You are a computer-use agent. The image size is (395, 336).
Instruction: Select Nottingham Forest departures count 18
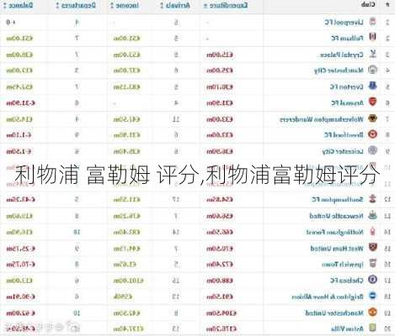(77, 232)
